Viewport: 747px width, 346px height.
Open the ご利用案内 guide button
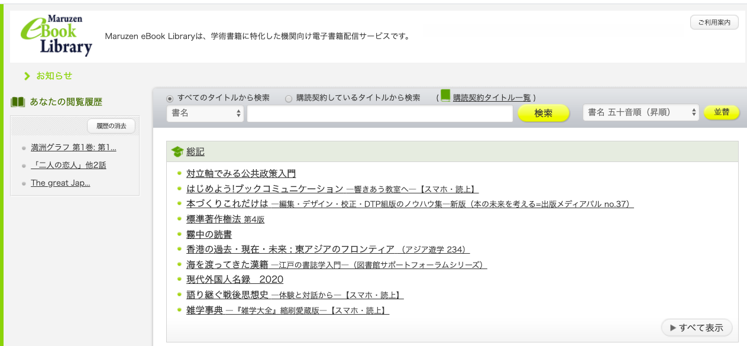point(714,22)
